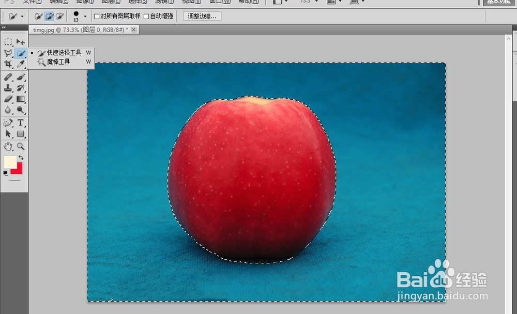Select the History Brush tool
The image size is (517, 314).
click(21, 88)
